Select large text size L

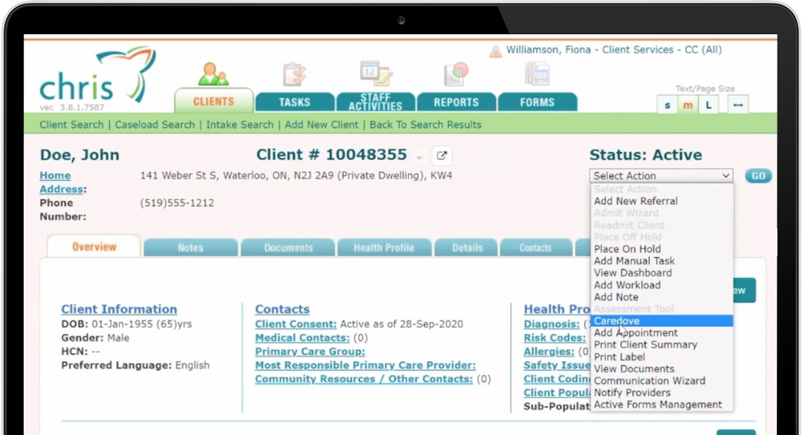tap(708, 105)
